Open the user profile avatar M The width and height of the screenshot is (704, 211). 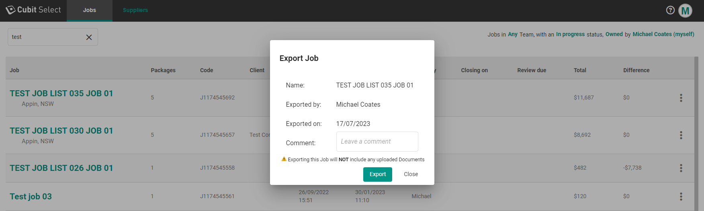coord(685,11)
